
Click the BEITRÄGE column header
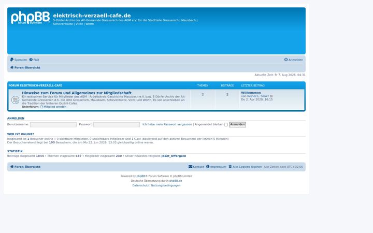tap(227, 85)
